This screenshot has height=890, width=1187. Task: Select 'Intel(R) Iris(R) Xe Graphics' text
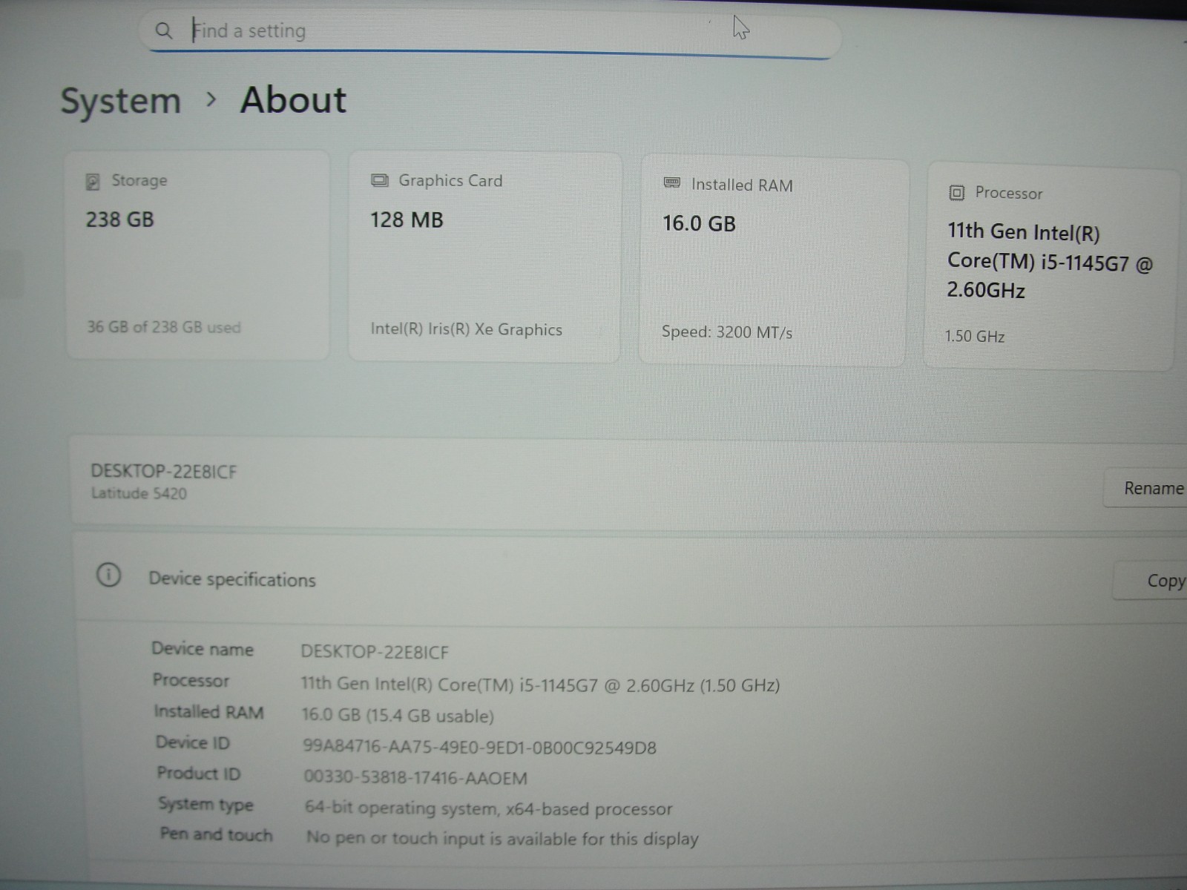(467, 329)
